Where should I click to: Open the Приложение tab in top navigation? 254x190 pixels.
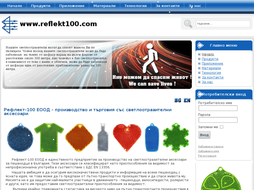72,6
